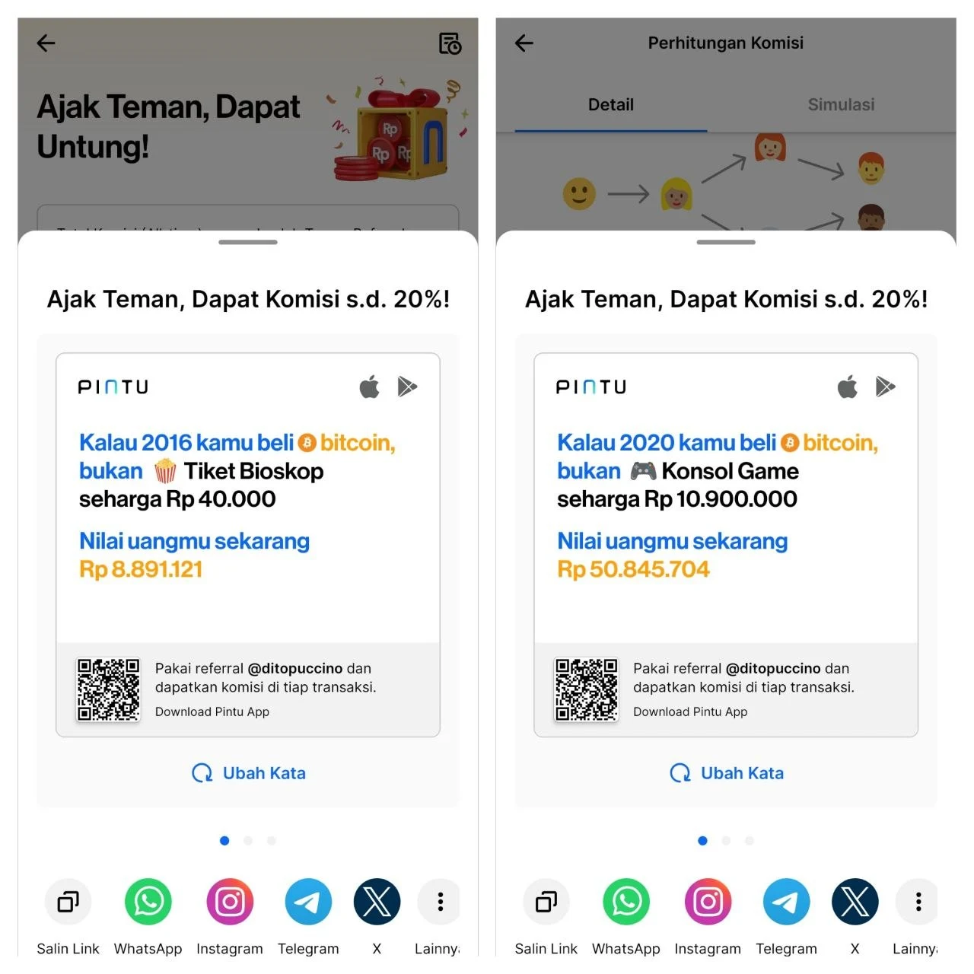Tap Ubah Kata under Konsol Game card
The width and height of the screenshot is (974, 974).
(x=726, y=773)
